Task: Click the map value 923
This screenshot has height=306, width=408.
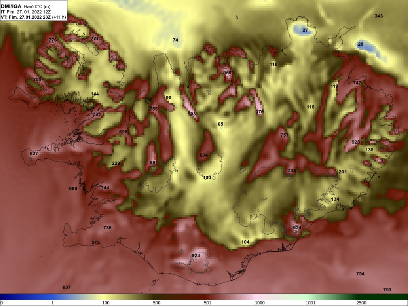Action: click(x=196, y=255)
